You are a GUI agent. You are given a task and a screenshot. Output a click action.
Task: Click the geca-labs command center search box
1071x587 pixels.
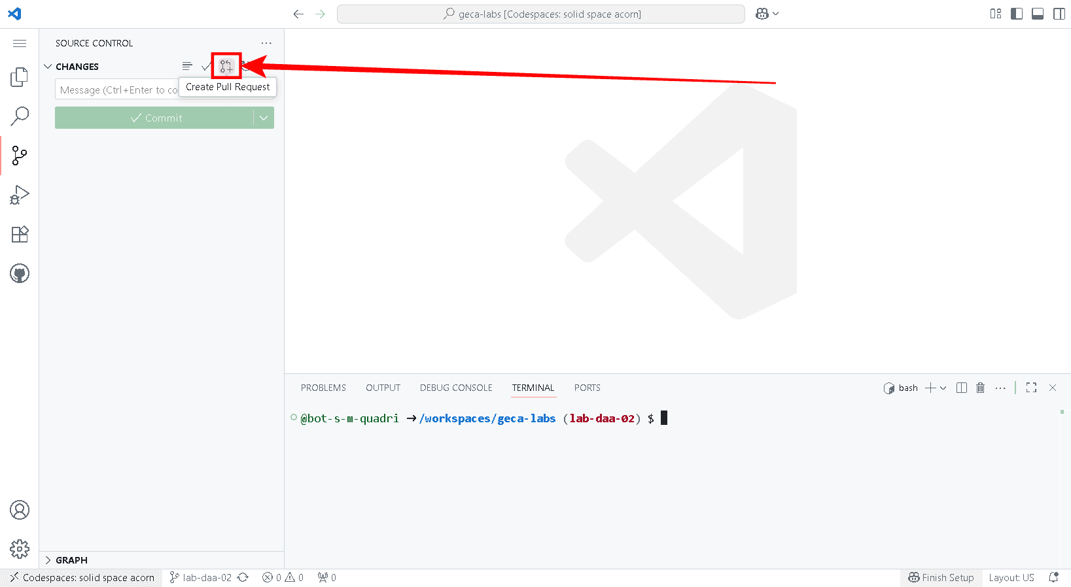tap(540, 14)
